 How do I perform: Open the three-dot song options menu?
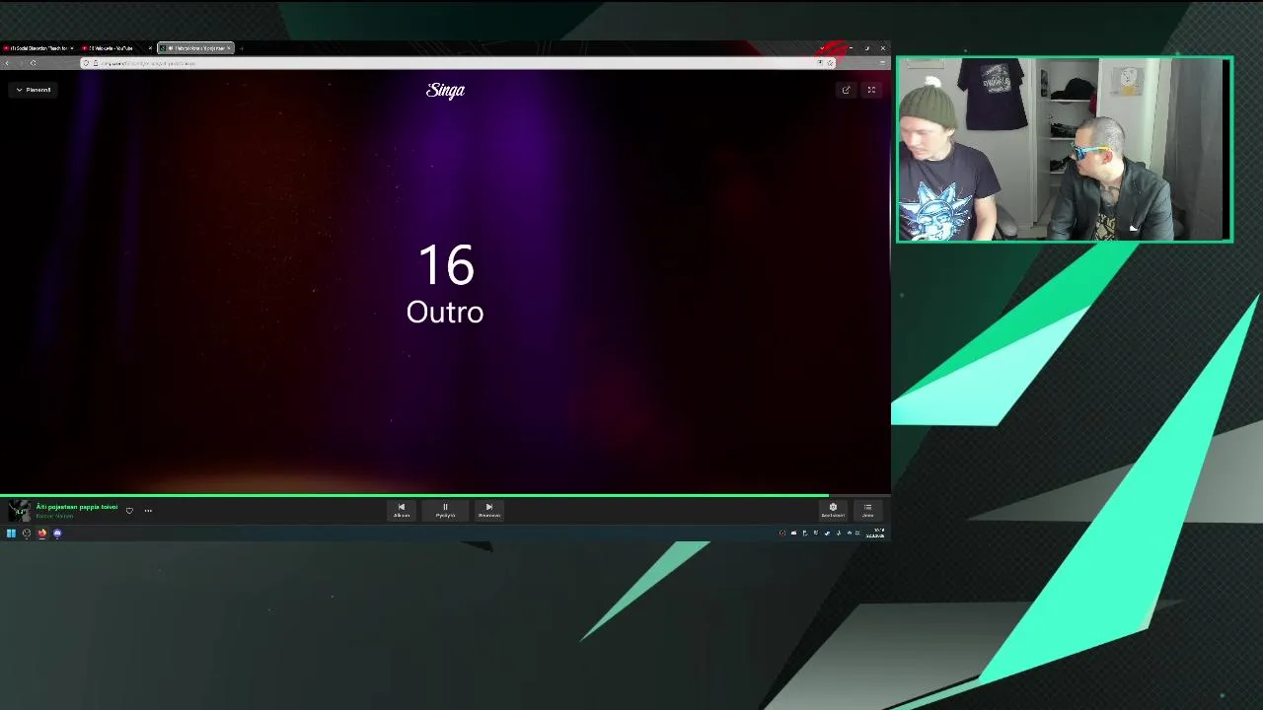pos(148,511)
